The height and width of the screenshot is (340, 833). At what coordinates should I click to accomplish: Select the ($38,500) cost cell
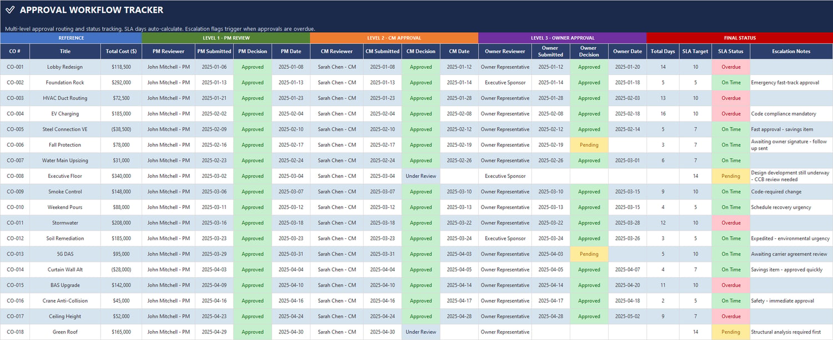click(x=122, y=129)
